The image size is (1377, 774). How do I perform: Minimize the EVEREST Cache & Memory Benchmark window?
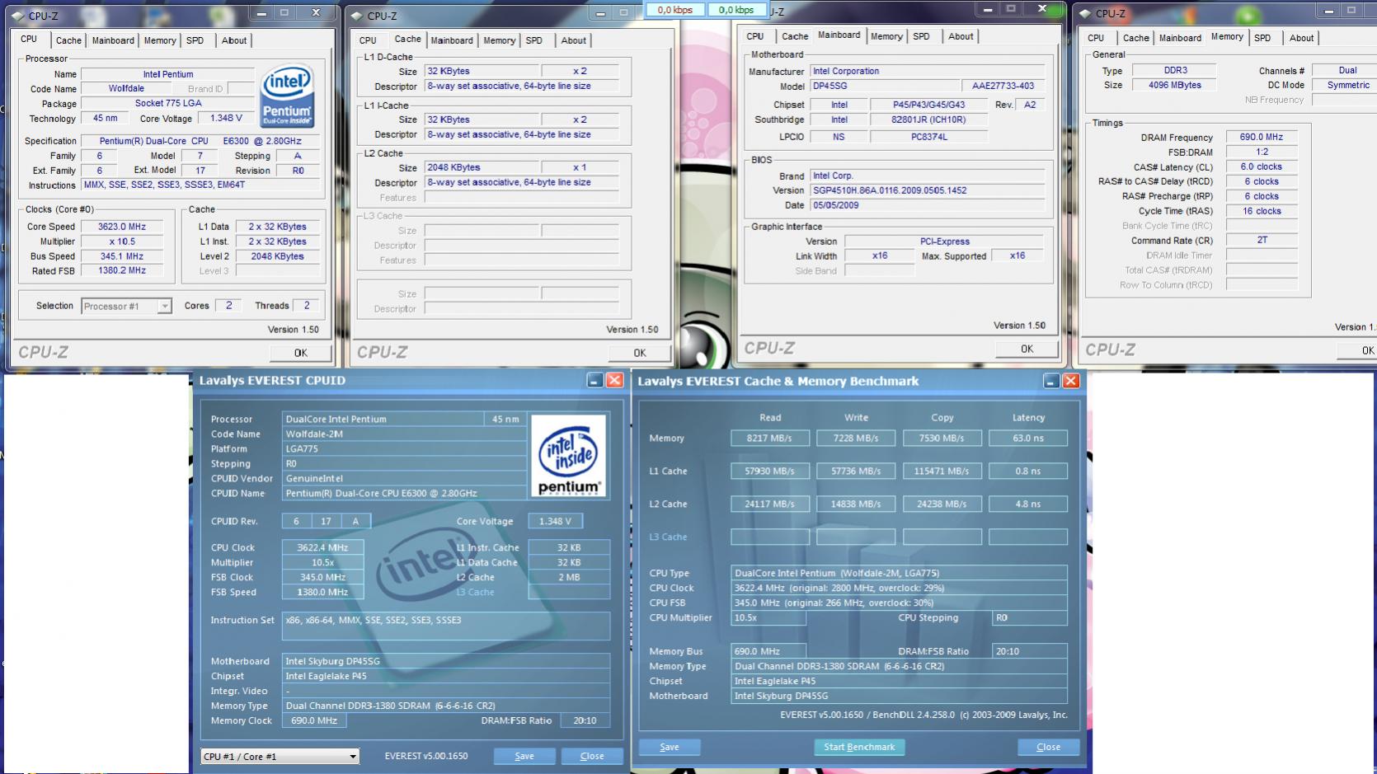click(1050, 381)
